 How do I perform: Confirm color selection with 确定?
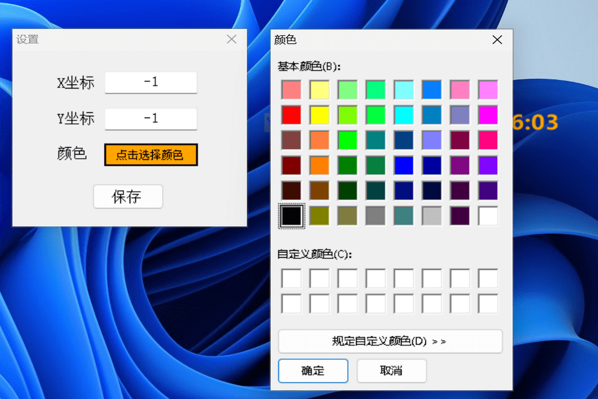[x=313, y=371]
